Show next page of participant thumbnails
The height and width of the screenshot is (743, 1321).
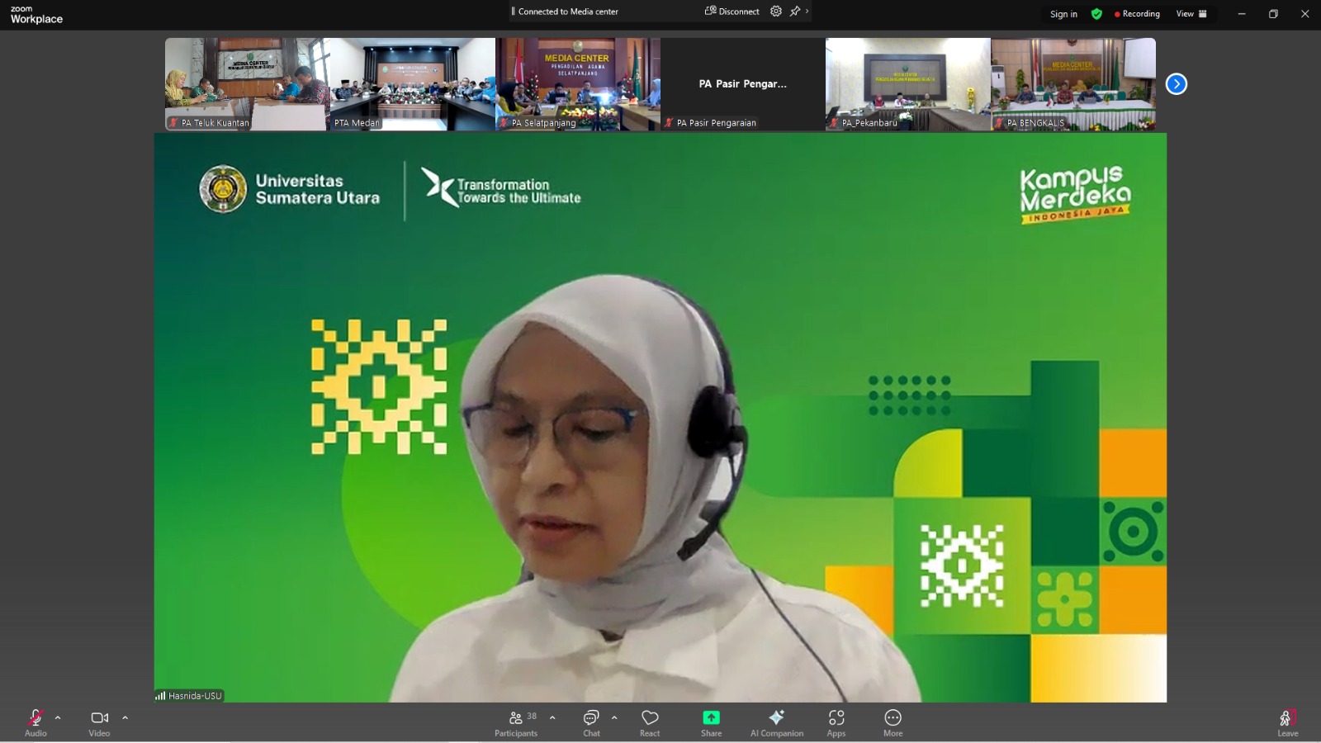[x=1176, y=84]
